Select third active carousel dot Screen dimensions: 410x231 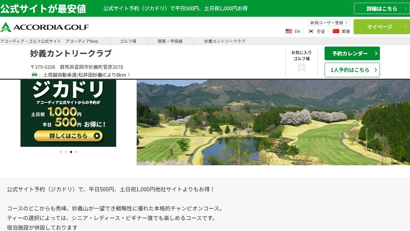pyautogui.click(x=71, y=152)
